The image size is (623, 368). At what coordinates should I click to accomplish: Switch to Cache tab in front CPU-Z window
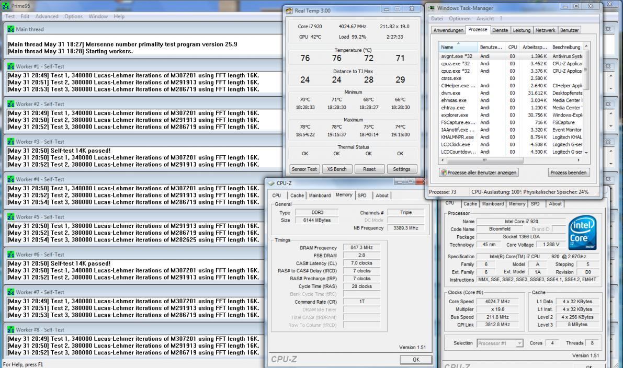coord(297,195)
